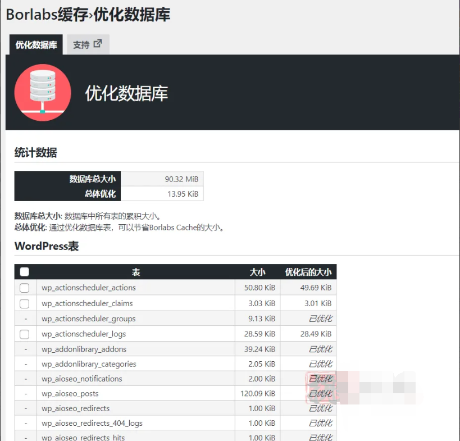Click the 总体优化 label in statistics
The image size is (460, 441).
(101, 194)
